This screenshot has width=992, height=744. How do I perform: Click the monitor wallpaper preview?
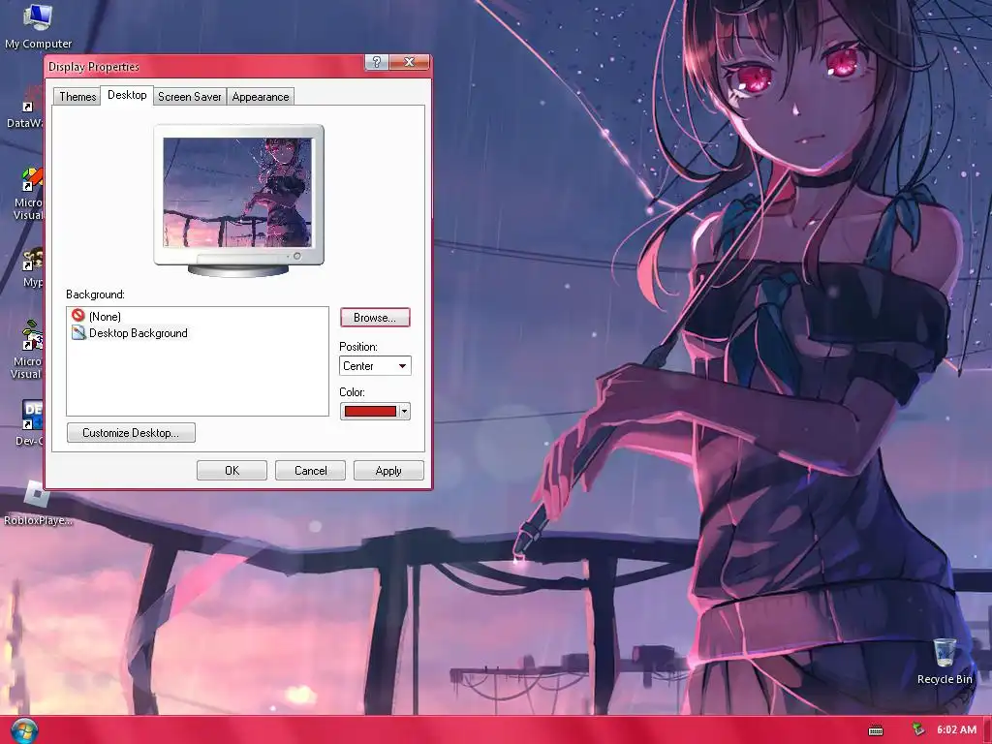tap(238, 193)
